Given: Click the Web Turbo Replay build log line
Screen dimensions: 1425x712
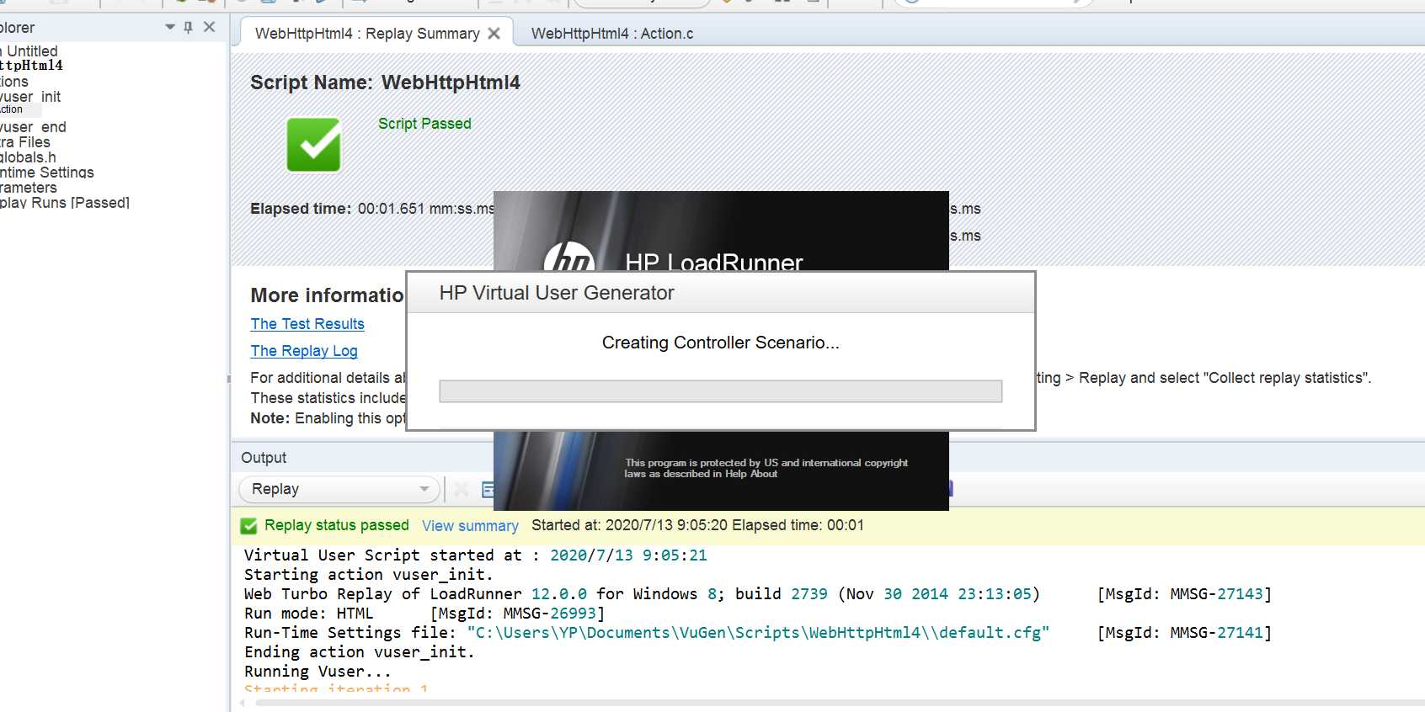Looking at the screenshot, I should pyautogui.click(x=642, y=594).
